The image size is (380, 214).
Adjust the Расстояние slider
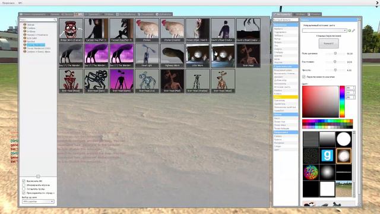(335, 62)
